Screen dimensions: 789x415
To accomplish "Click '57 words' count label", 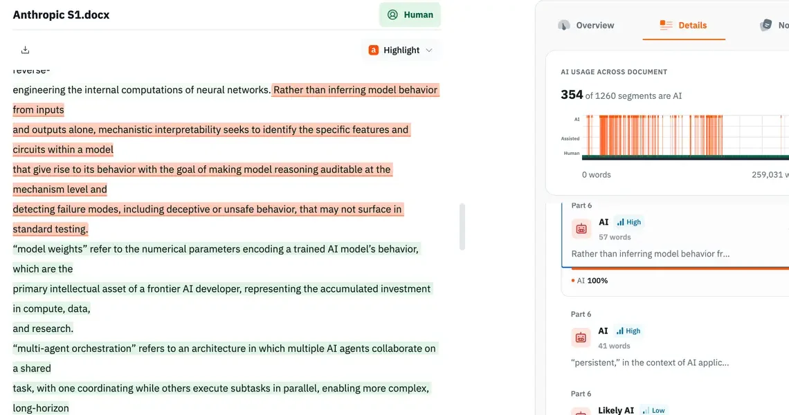I will point(615,237).
